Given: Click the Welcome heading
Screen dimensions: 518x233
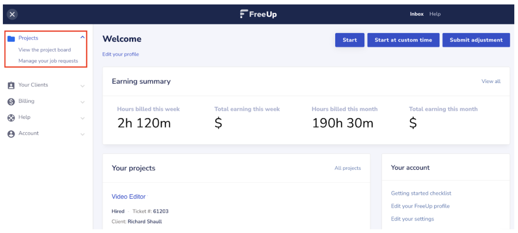Looking at the screenshot, I should [x=122, y=39].
